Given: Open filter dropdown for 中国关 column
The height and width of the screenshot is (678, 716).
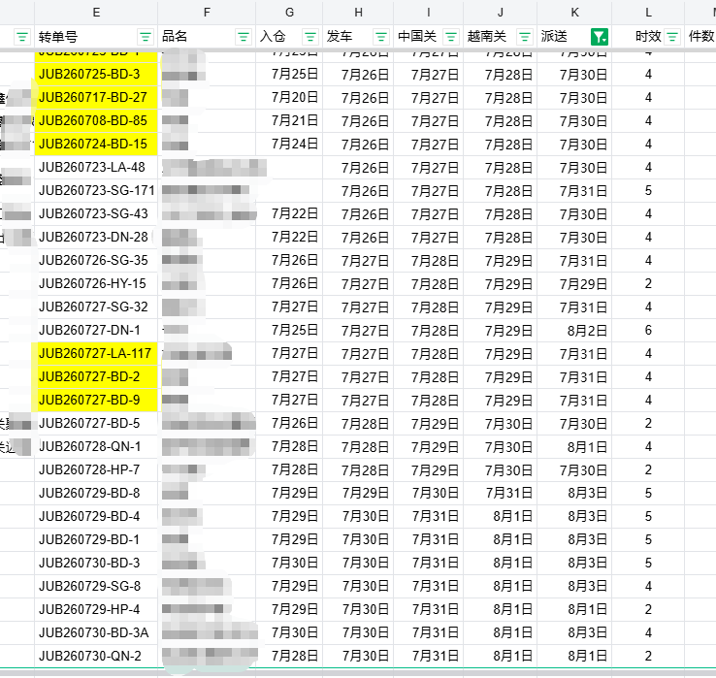Looking at the screenshot, I should [451, 37].
